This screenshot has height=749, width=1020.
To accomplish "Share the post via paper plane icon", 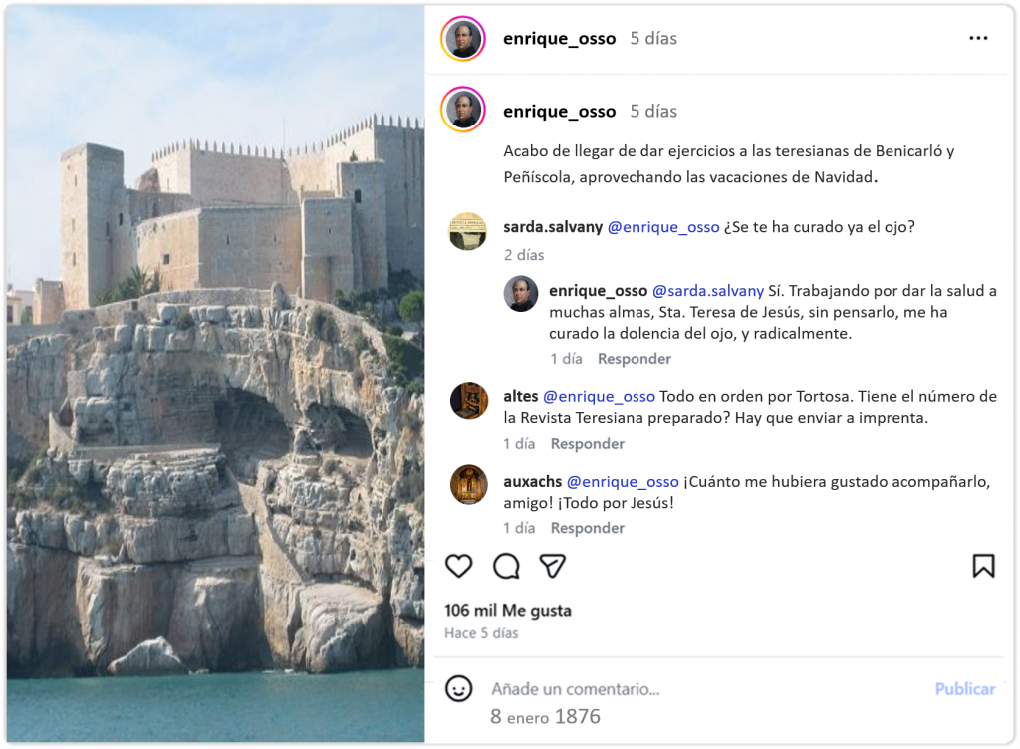I will [552, 566].
